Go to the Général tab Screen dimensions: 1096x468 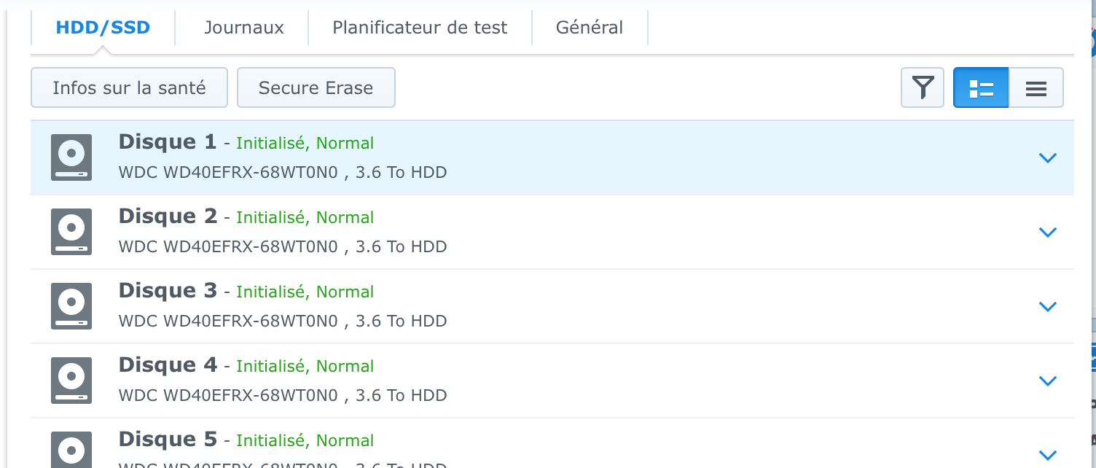click(589, 28)
